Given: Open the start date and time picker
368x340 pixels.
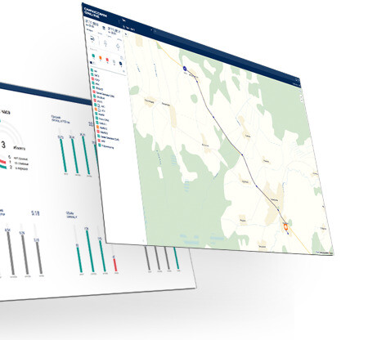Looking at the screenshot, I should tap(92, 23).
